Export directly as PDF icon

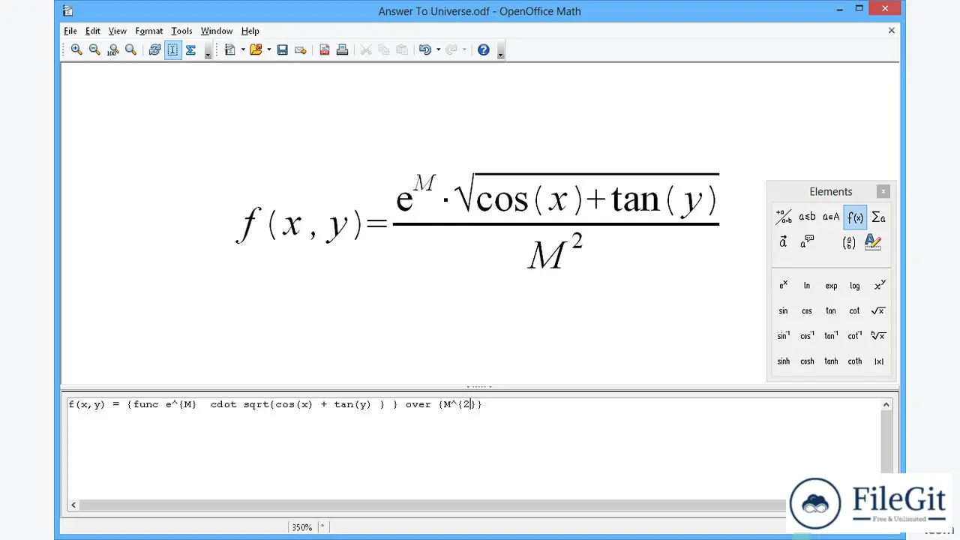pyautogui.click(x=325, y=49)
